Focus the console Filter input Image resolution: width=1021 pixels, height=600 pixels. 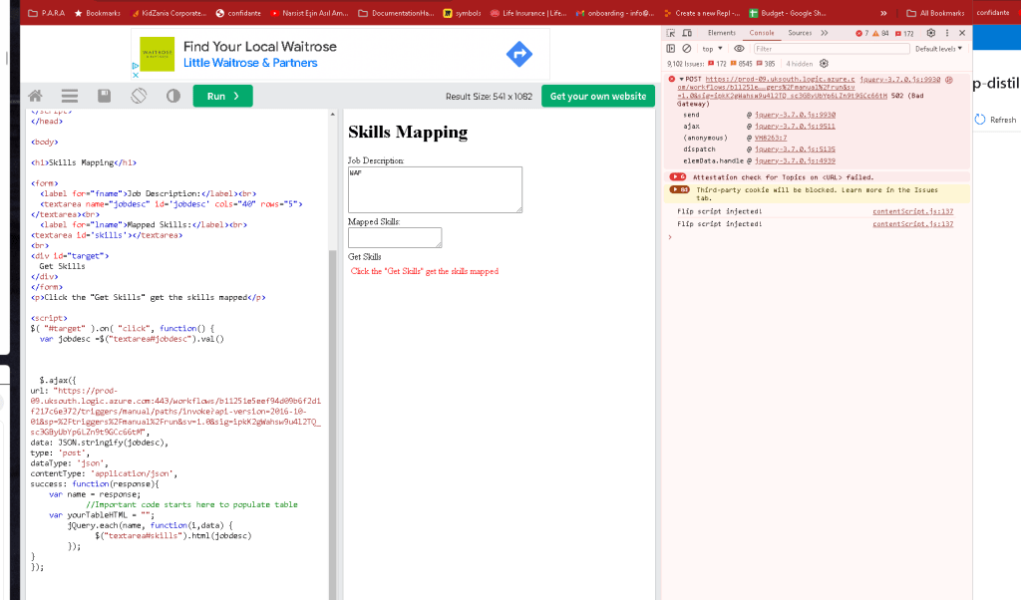[831, 49]
